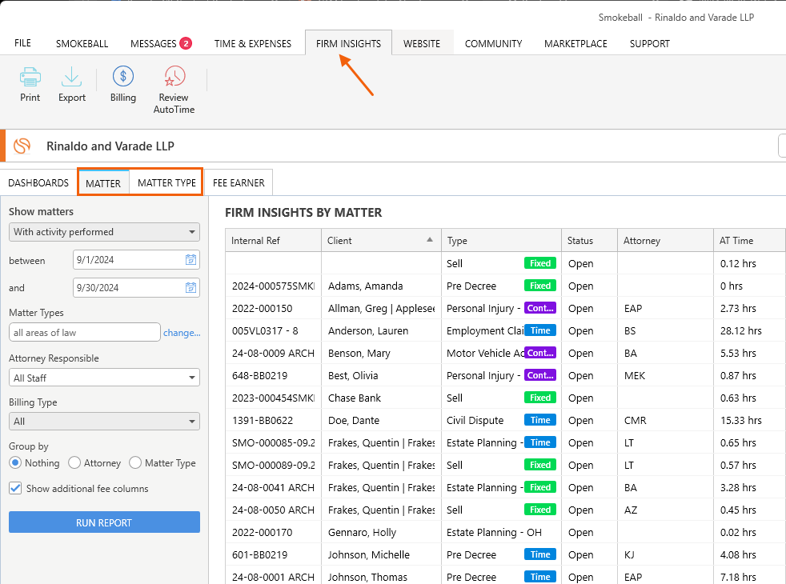Select the Best, Olivia client cell
The image size is (786, 584).
tap(381, 376)
